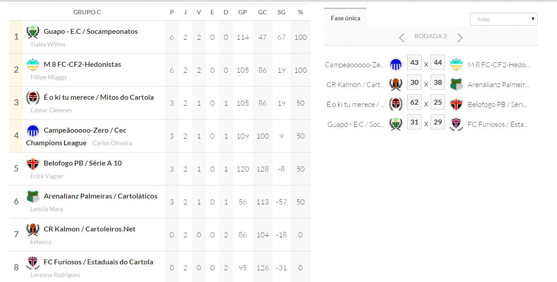Click the É o ki tu merece crest in standings
Screen dimensions: 557x282
(x=33, y=98)
